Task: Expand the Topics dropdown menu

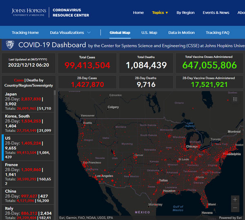Action: (160, 13)
